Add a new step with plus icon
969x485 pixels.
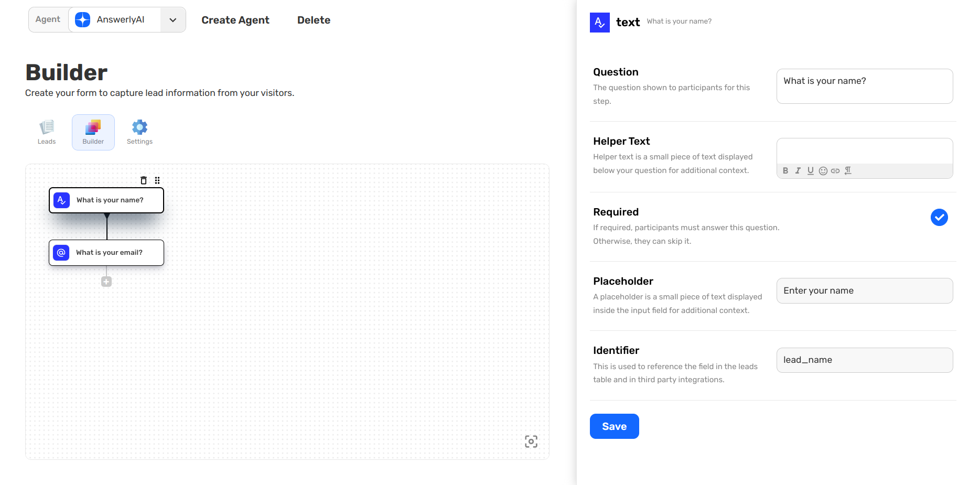pyautogui.click(x=106, y=282)
